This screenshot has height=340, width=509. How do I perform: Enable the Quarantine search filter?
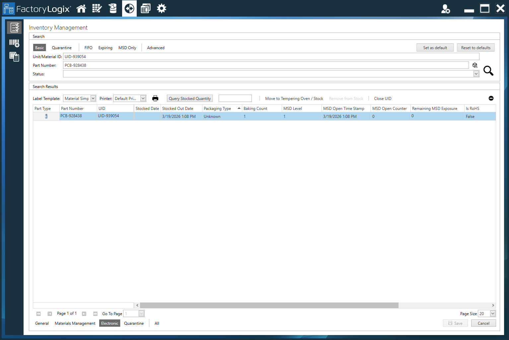click(x=62, y=47)
